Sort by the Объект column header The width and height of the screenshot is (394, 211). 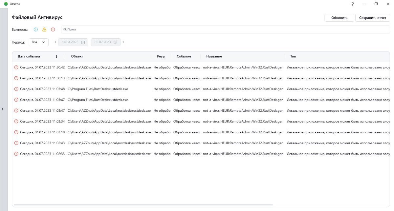coord(77,56)
